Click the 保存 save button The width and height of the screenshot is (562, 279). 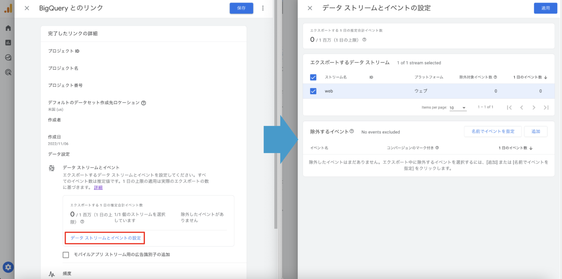click(241, 8)
